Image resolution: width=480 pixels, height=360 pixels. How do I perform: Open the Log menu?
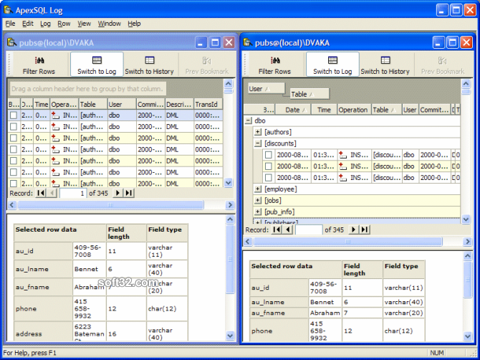pos(45,24)
